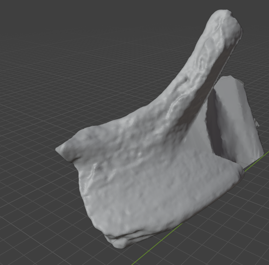Click empty grid floor in bottom-left corner
The height and width of the screenshot is (265, 269).
28,239
